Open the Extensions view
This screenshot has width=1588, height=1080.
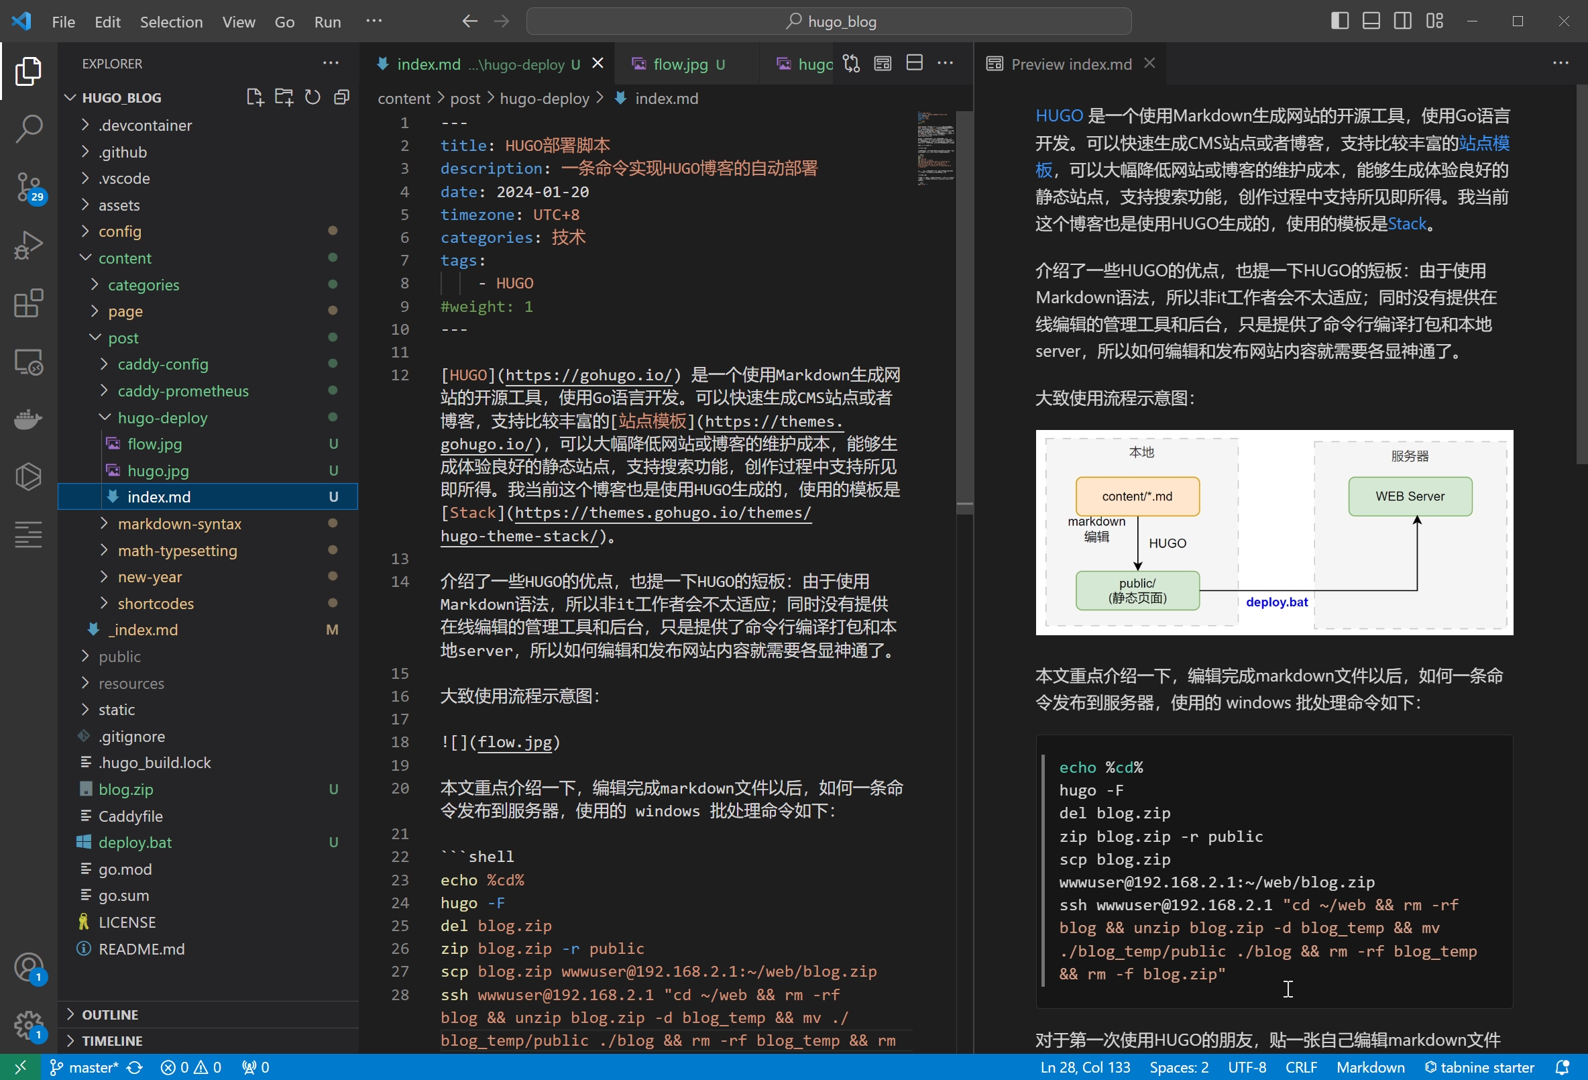point(29,303)
